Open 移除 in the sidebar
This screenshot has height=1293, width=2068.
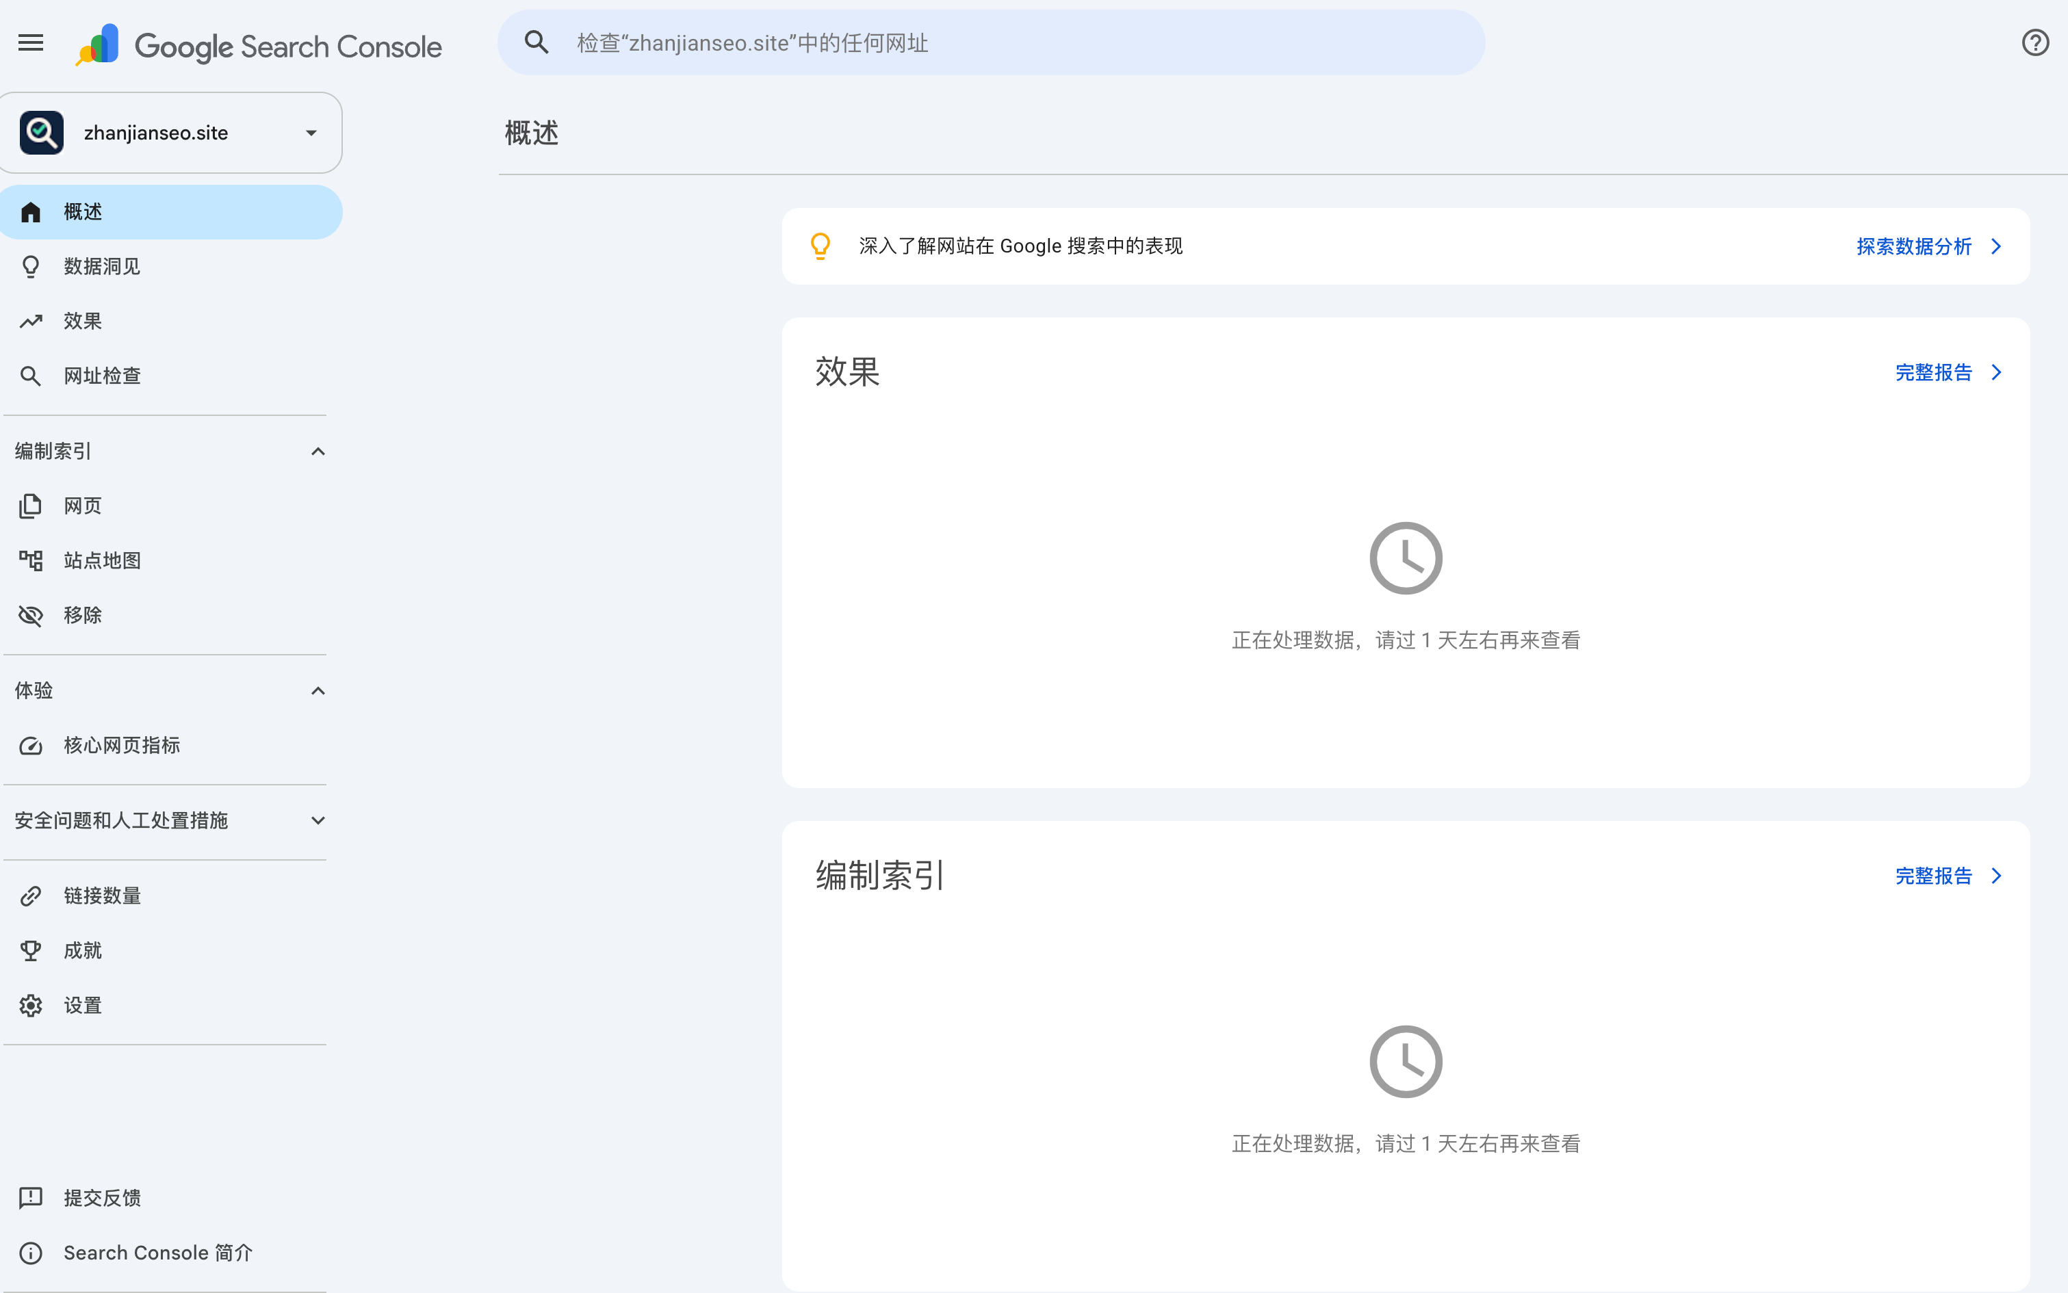171,616
